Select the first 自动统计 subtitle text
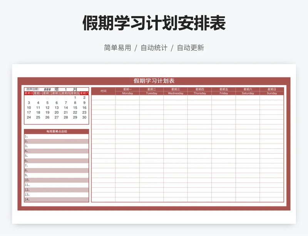This screenshot has width=308, height=236. pos(154,48)
